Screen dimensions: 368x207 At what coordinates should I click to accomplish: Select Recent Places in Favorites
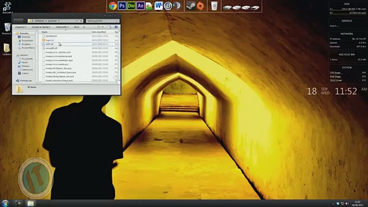click(x=27, y=48)
